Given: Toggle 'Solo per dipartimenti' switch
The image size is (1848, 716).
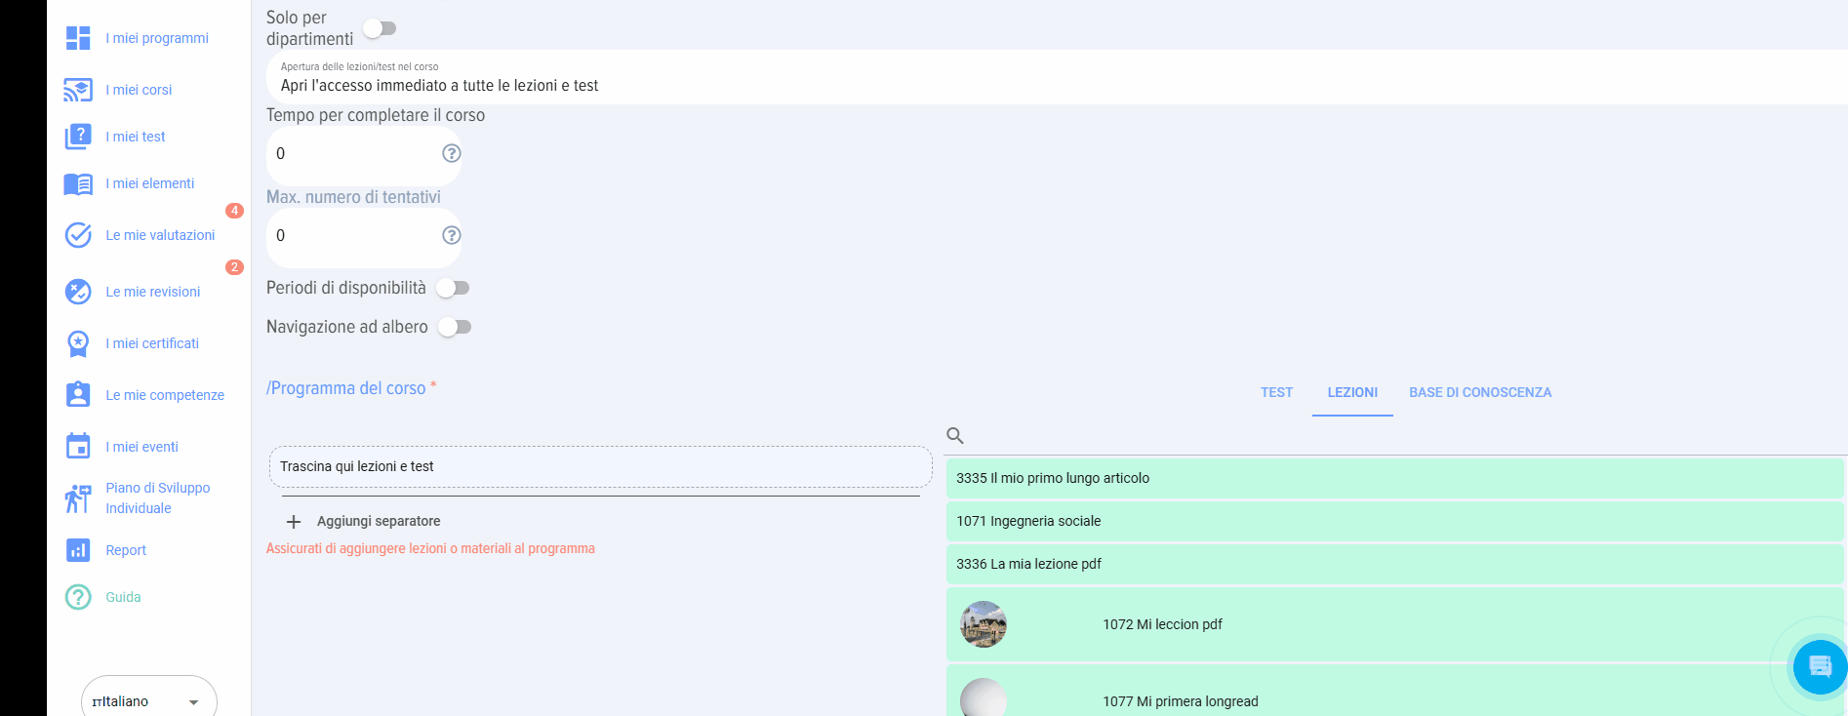Looking at the screenshot, I should click(381, 28).
